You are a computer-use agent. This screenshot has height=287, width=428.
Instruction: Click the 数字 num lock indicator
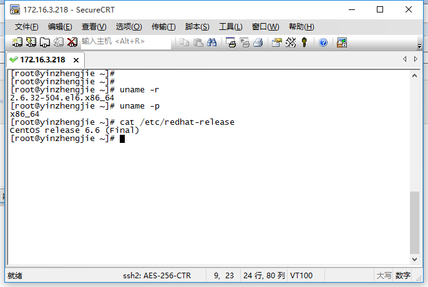coord(403,276)
